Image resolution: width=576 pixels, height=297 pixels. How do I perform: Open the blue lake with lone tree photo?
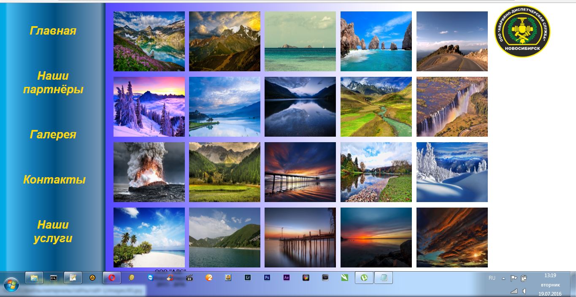pos(224,107)
